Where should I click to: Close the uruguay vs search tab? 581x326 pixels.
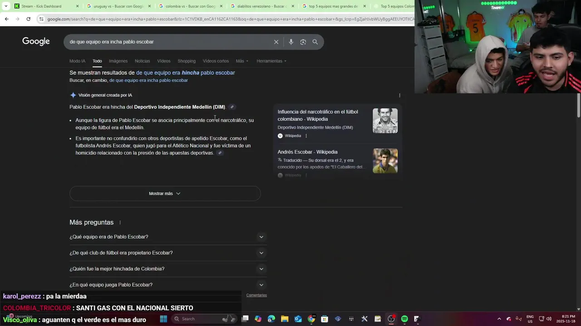click(x=149, y=6)
